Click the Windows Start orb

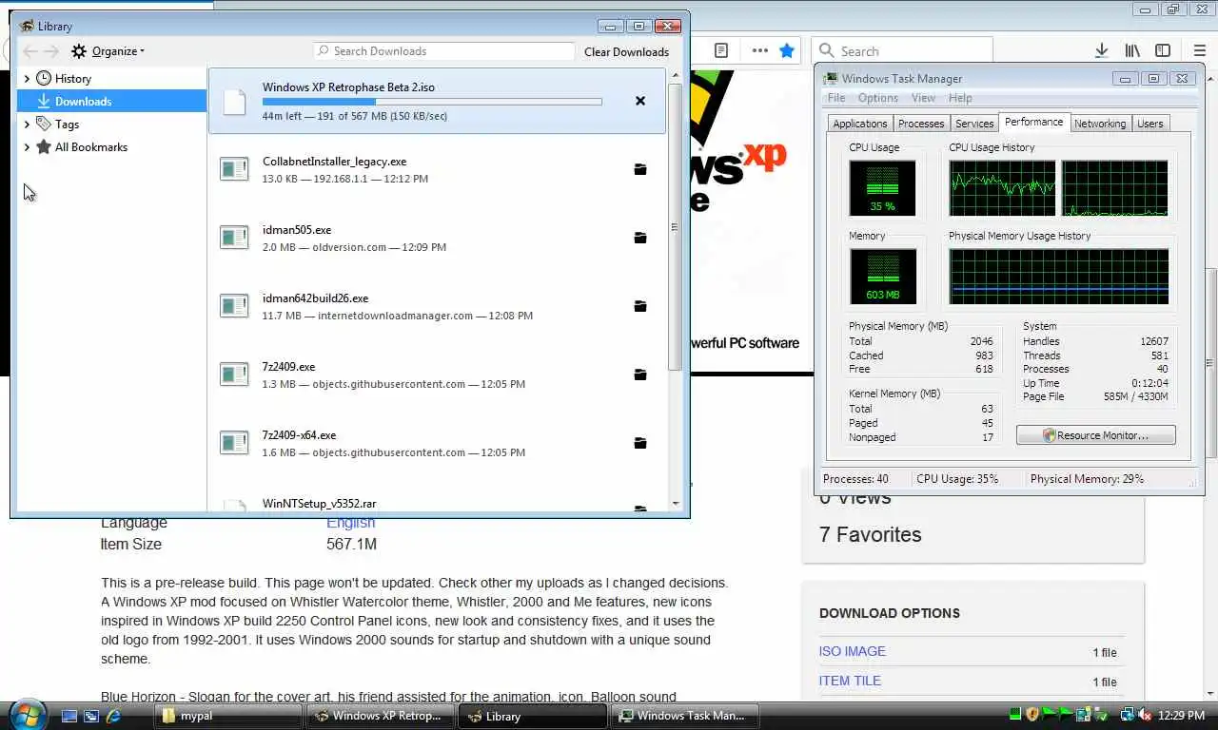coord(26,715)
